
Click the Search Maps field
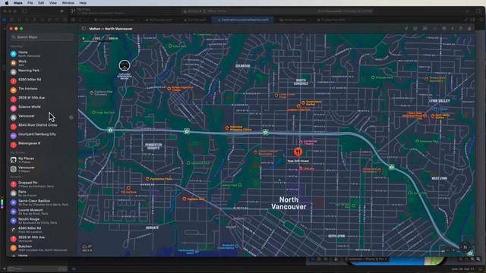[43, 37]
